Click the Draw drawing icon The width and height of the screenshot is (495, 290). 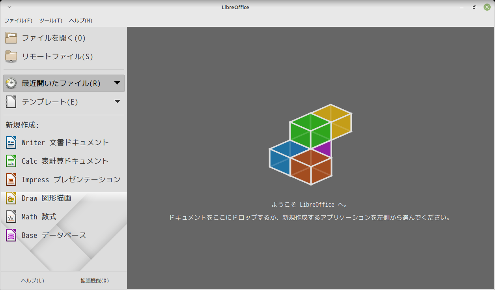[11, 198]
